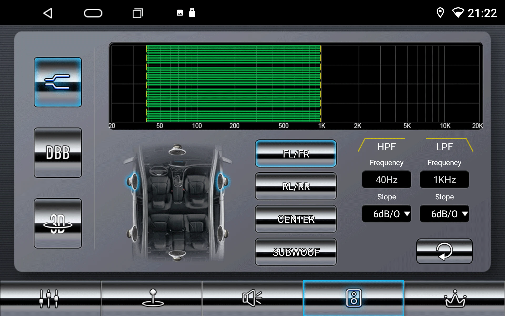Select the FL/FR speaker channel
The width and height of the screenshot is (505, 316).
tap(296, 154)
